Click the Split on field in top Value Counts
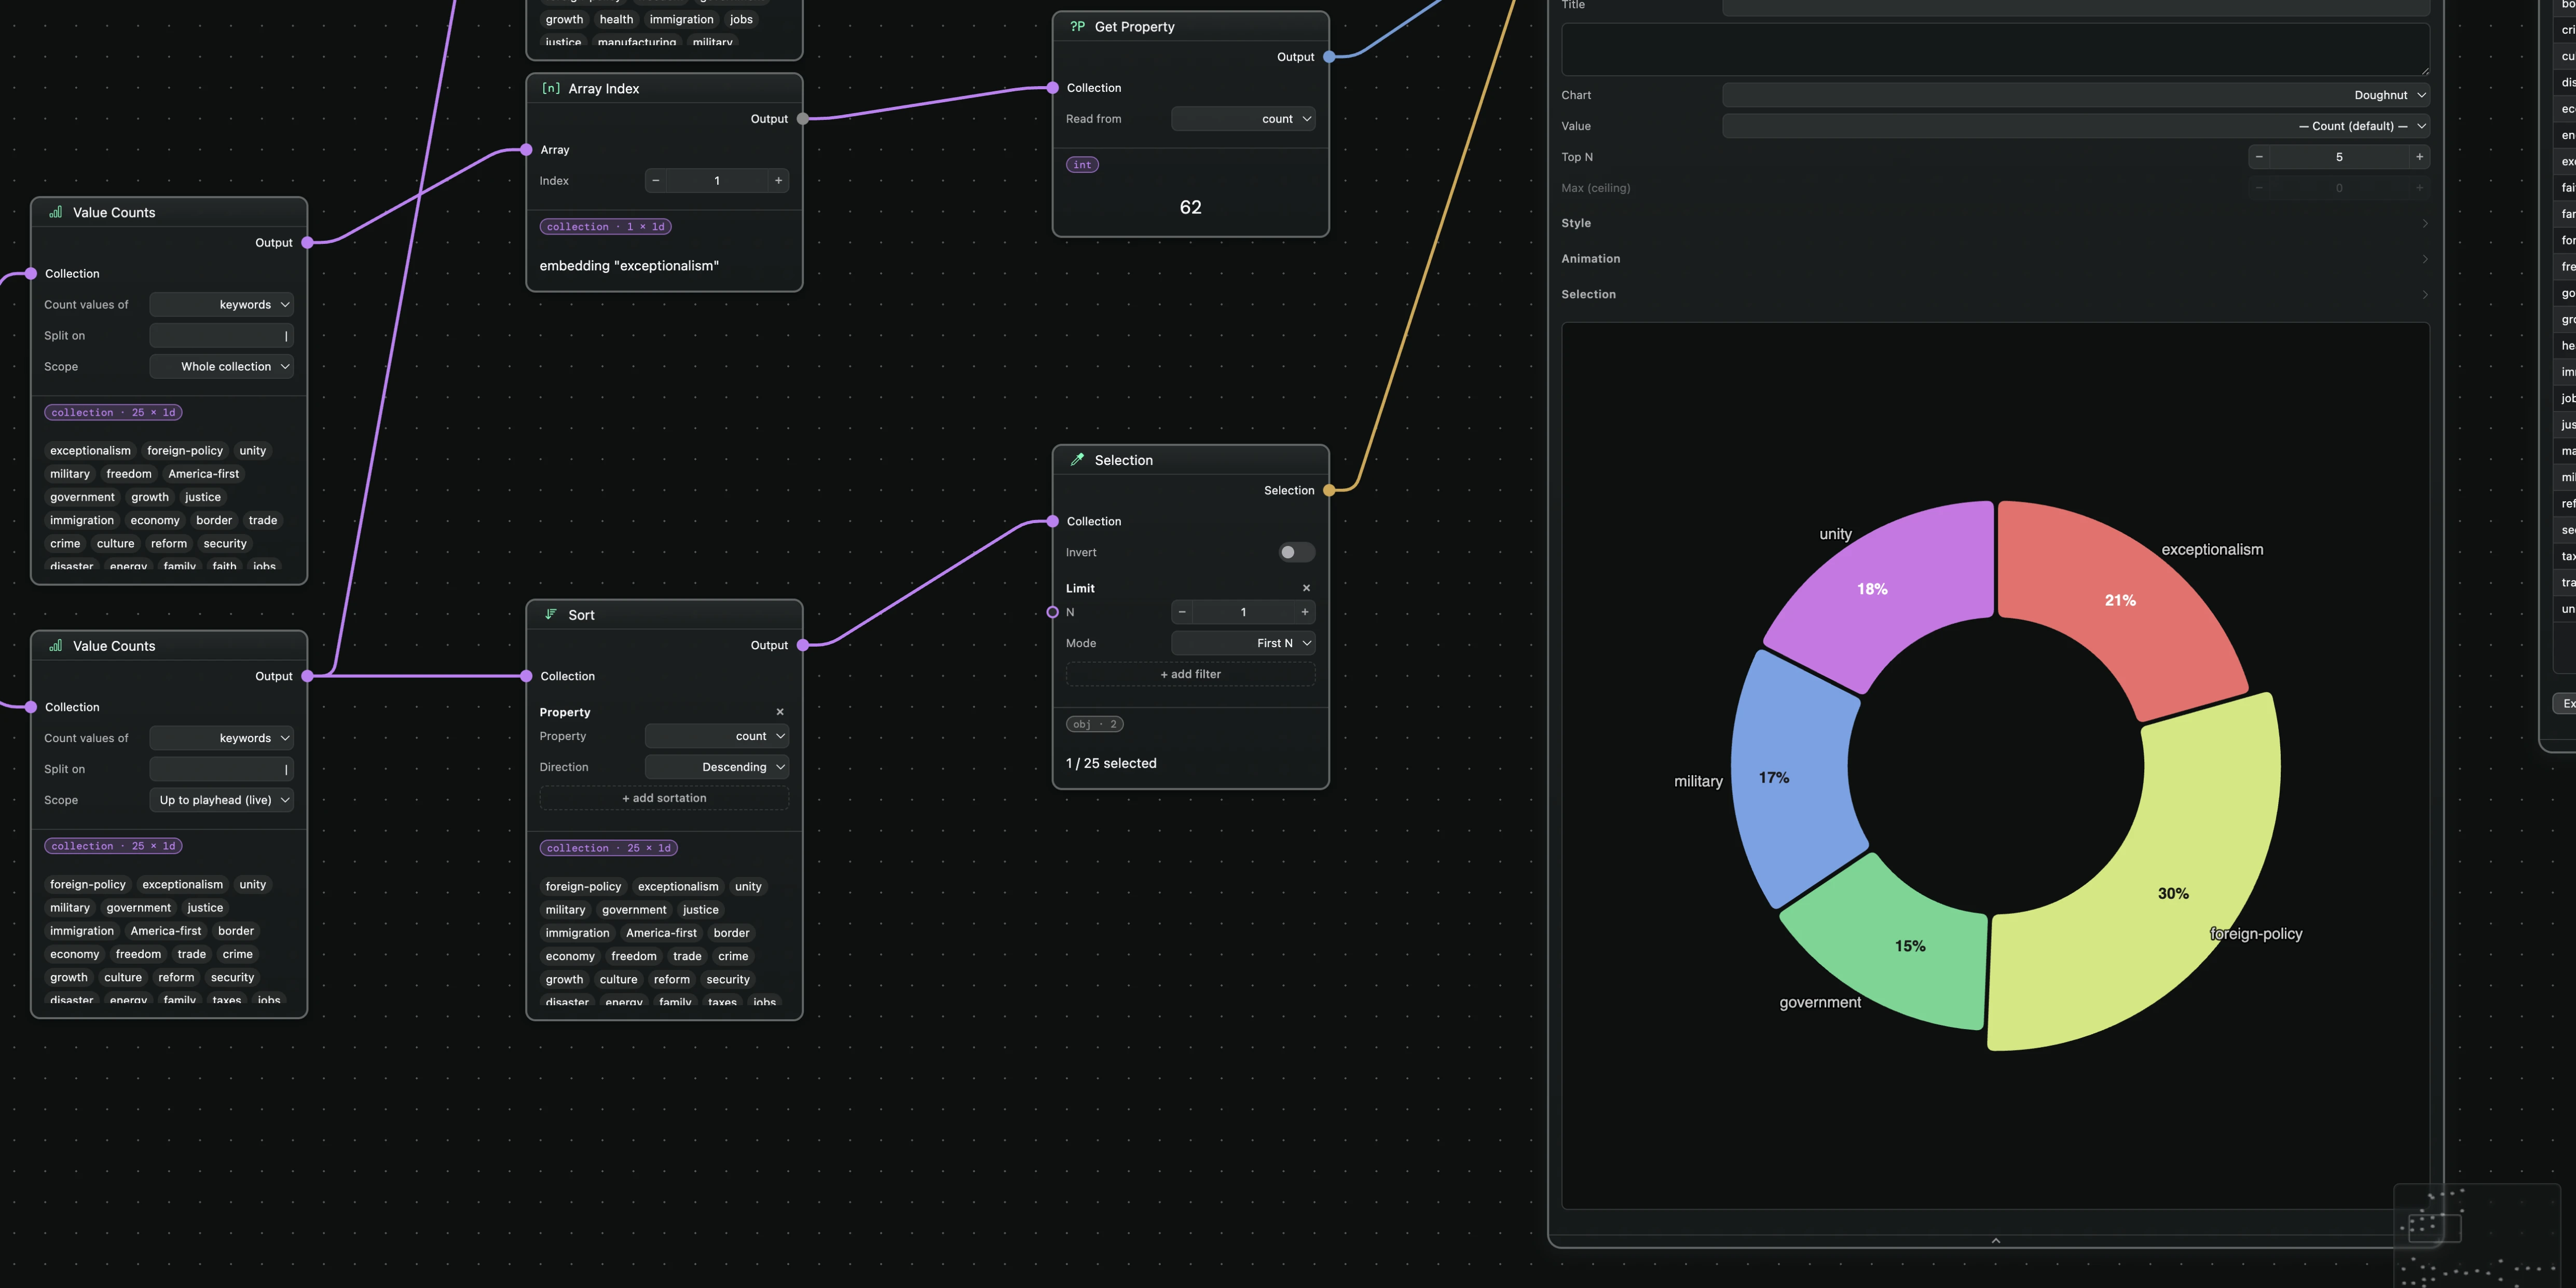The height and width of the screenshot is (1288, 2576). (221, 336)
